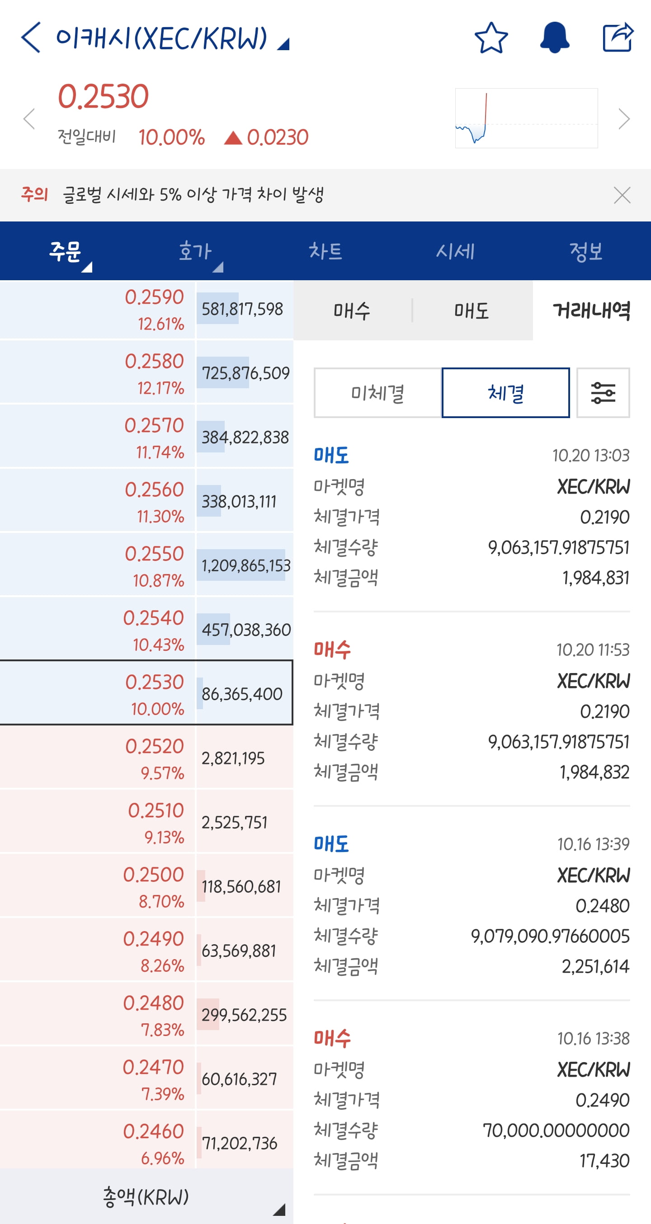651x1224 pixels.
Task: Tap the back arrow icon
Action: [x=31, y=38]
